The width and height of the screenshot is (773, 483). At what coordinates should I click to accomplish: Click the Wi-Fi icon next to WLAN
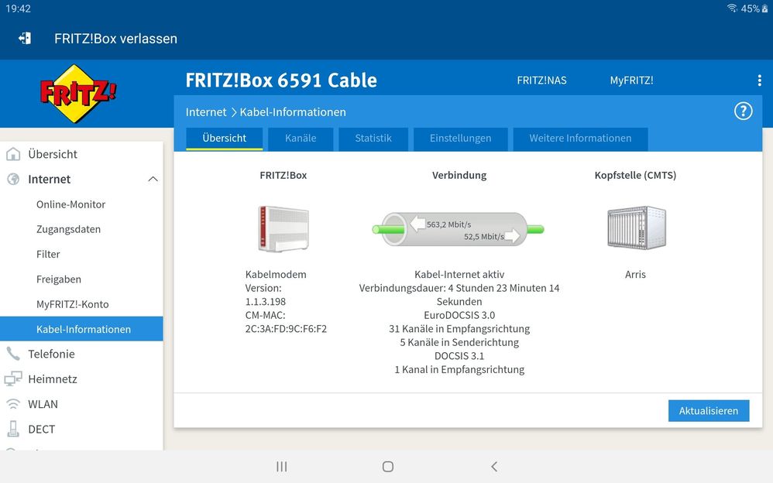click(x=13, y=404)
